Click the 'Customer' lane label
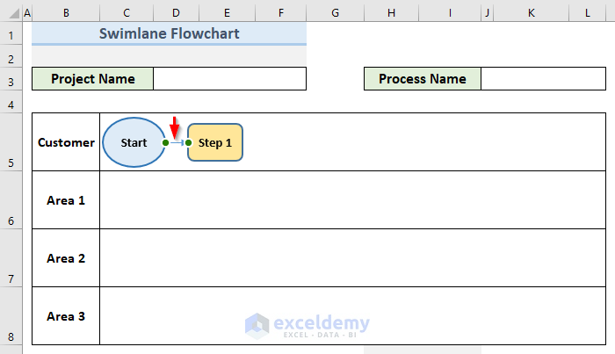 pyautogui.click(x=66, y=142)
